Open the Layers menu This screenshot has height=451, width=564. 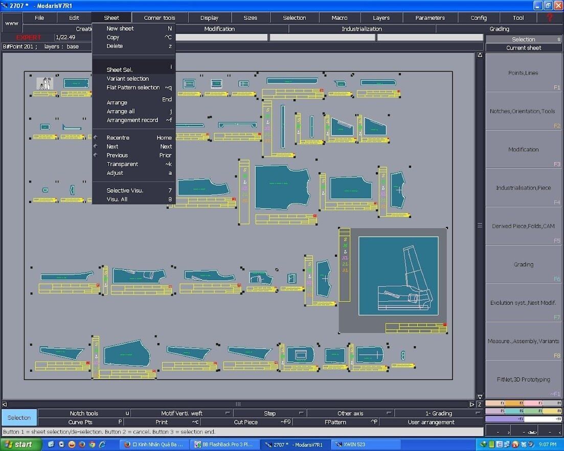pos(381,17)
